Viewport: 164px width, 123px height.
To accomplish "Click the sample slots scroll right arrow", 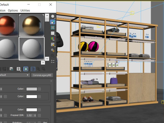I will click(43, 63).
